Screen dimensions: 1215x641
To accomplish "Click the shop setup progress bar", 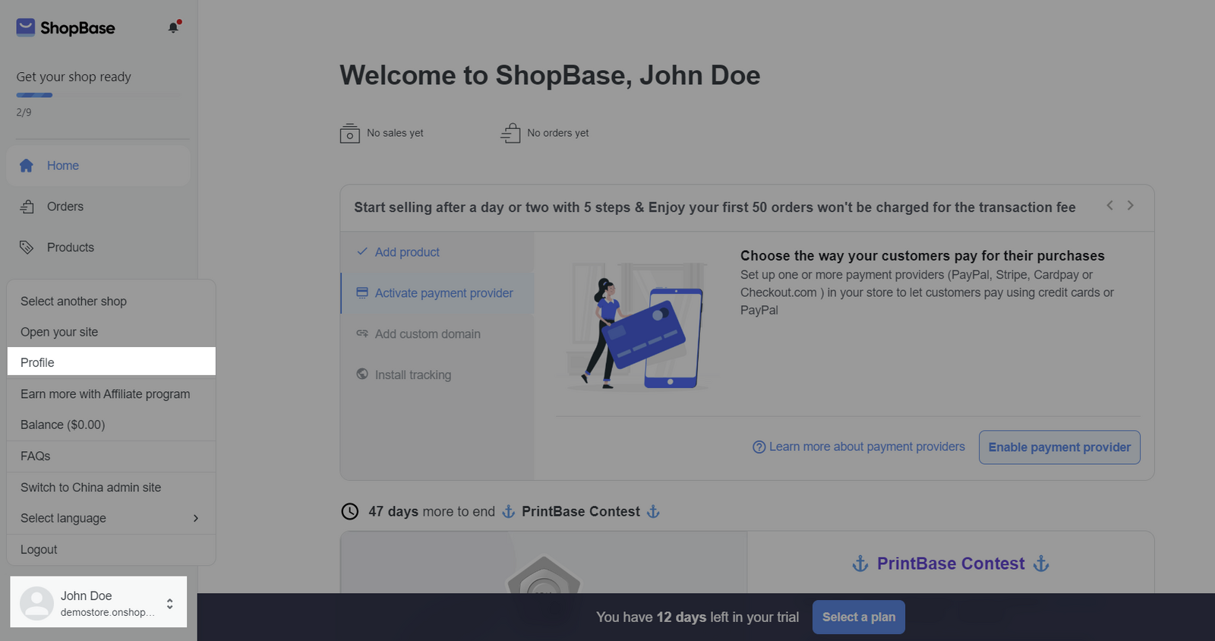I will 99,95.
